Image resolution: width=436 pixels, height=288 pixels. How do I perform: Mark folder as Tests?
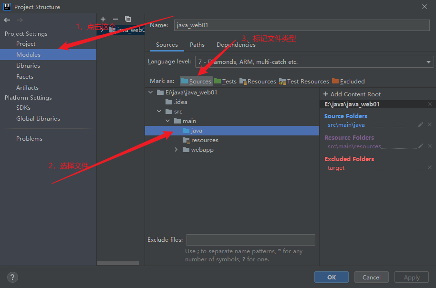coord(226,81)
